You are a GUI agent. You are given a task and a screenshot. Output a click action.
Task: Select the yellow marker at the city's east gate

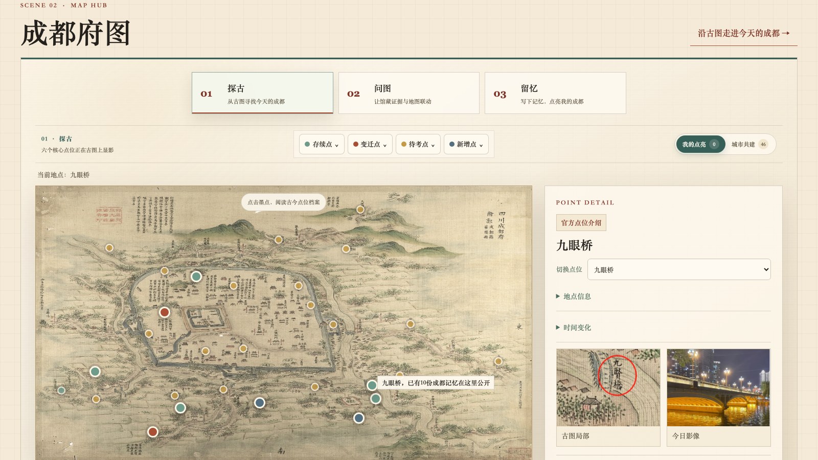coord(333,325)
